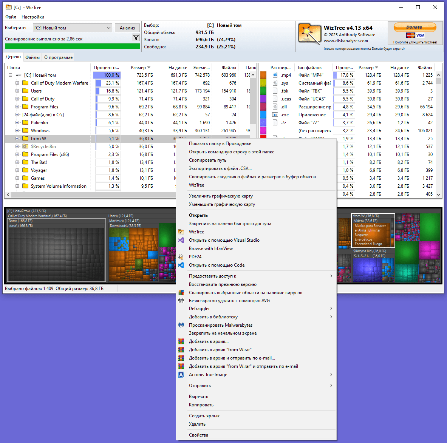Click the orange color swatch for .mp4

click(x=263, y=75)
